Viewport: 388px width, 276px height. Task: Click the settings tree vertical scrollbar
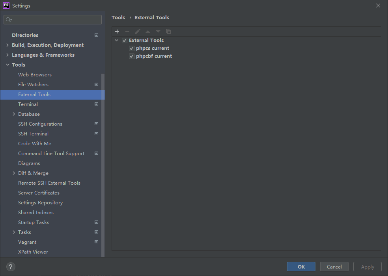[x=103, y=165]
